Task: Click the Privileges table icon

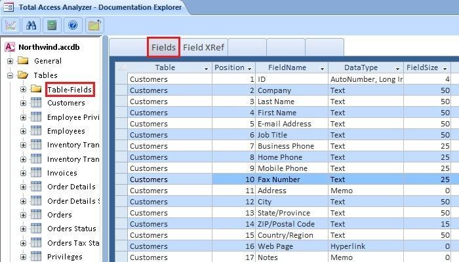Action: [36, 256]
